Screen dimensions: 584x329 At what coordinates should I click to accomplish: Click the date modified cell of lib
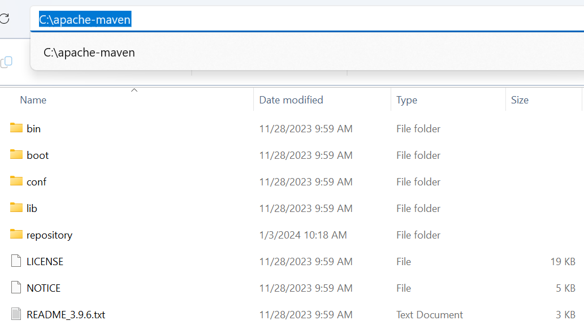point(306,208)
